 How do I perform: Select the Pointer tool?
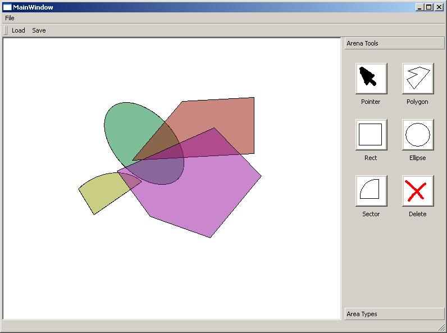pos(371,79)
